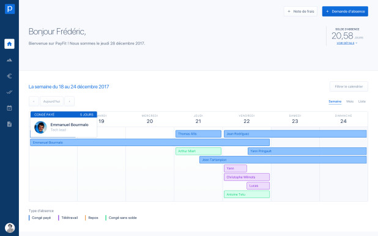Click Filtrer le calendrier button

point(349,87)
